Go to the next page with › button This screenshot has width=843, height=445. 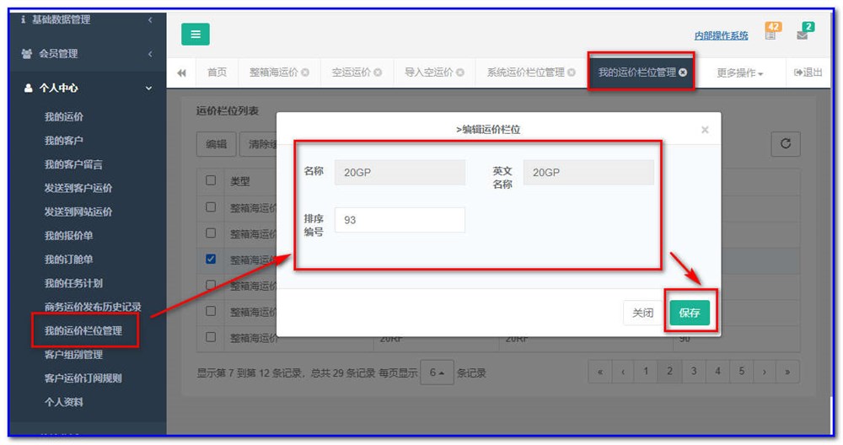pyautogui.click(x=764, y=372)
